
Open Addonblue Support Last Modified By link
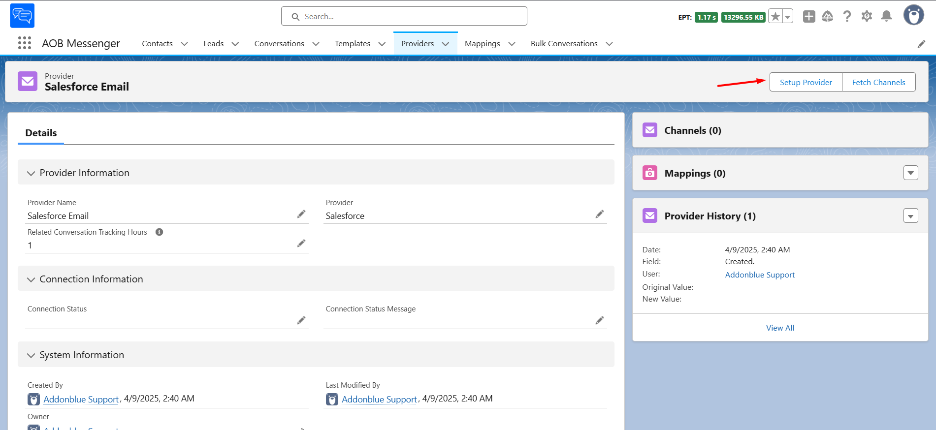tap(380, 399)
